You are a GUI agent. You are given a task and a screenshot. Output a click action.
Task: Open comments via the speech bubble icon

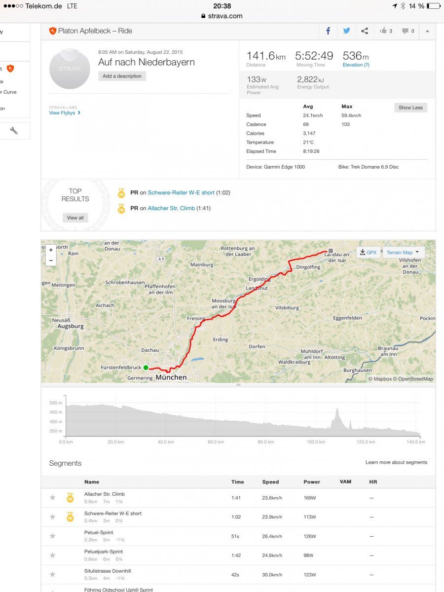405,31
